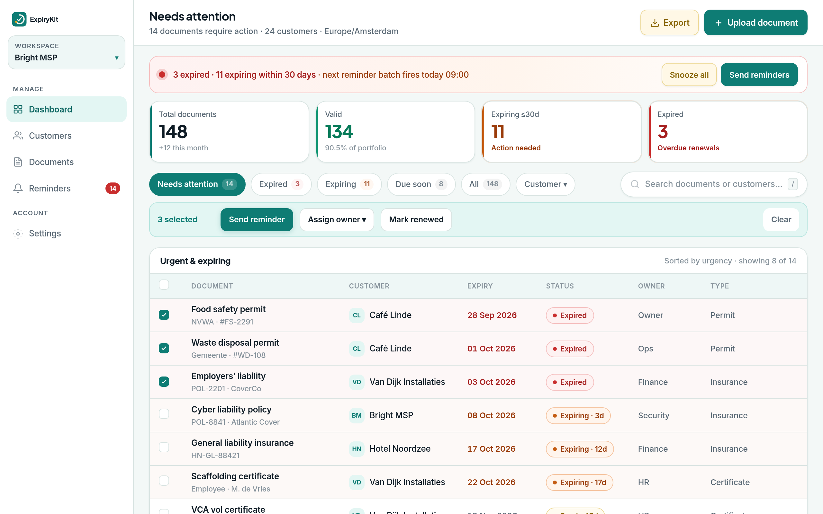
Task: Click the red Reminders 14 badge
Action: click(x=113, y=188)
